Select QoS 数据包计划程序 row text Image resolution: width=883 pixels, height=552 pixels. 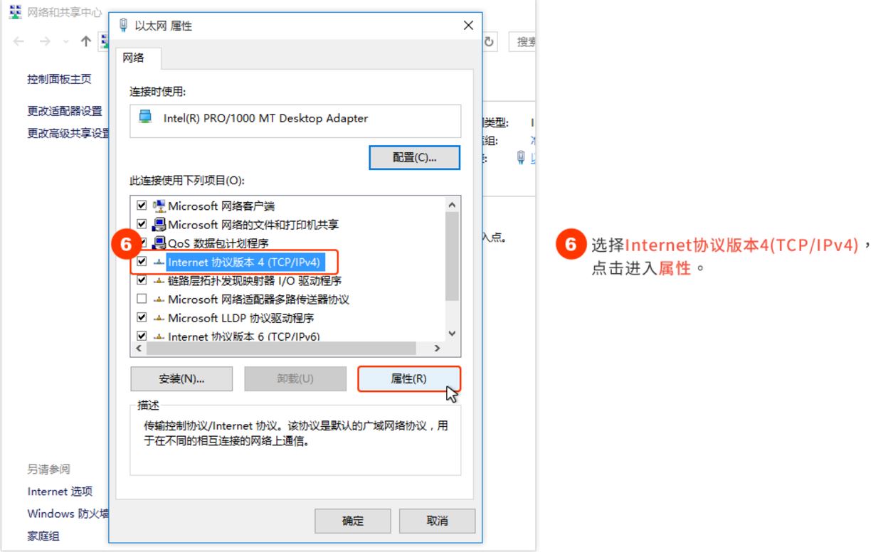click(x=218, y=243)
